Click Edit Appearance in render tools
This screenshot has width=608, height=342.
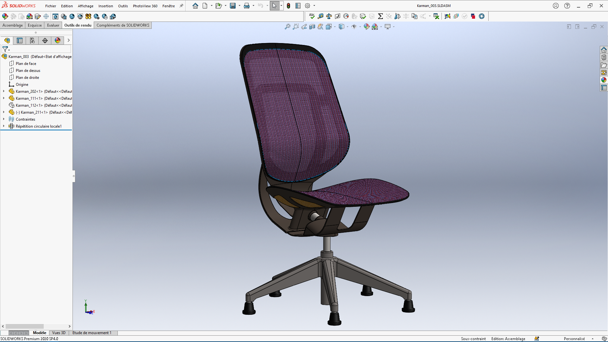tap(5, 16)
